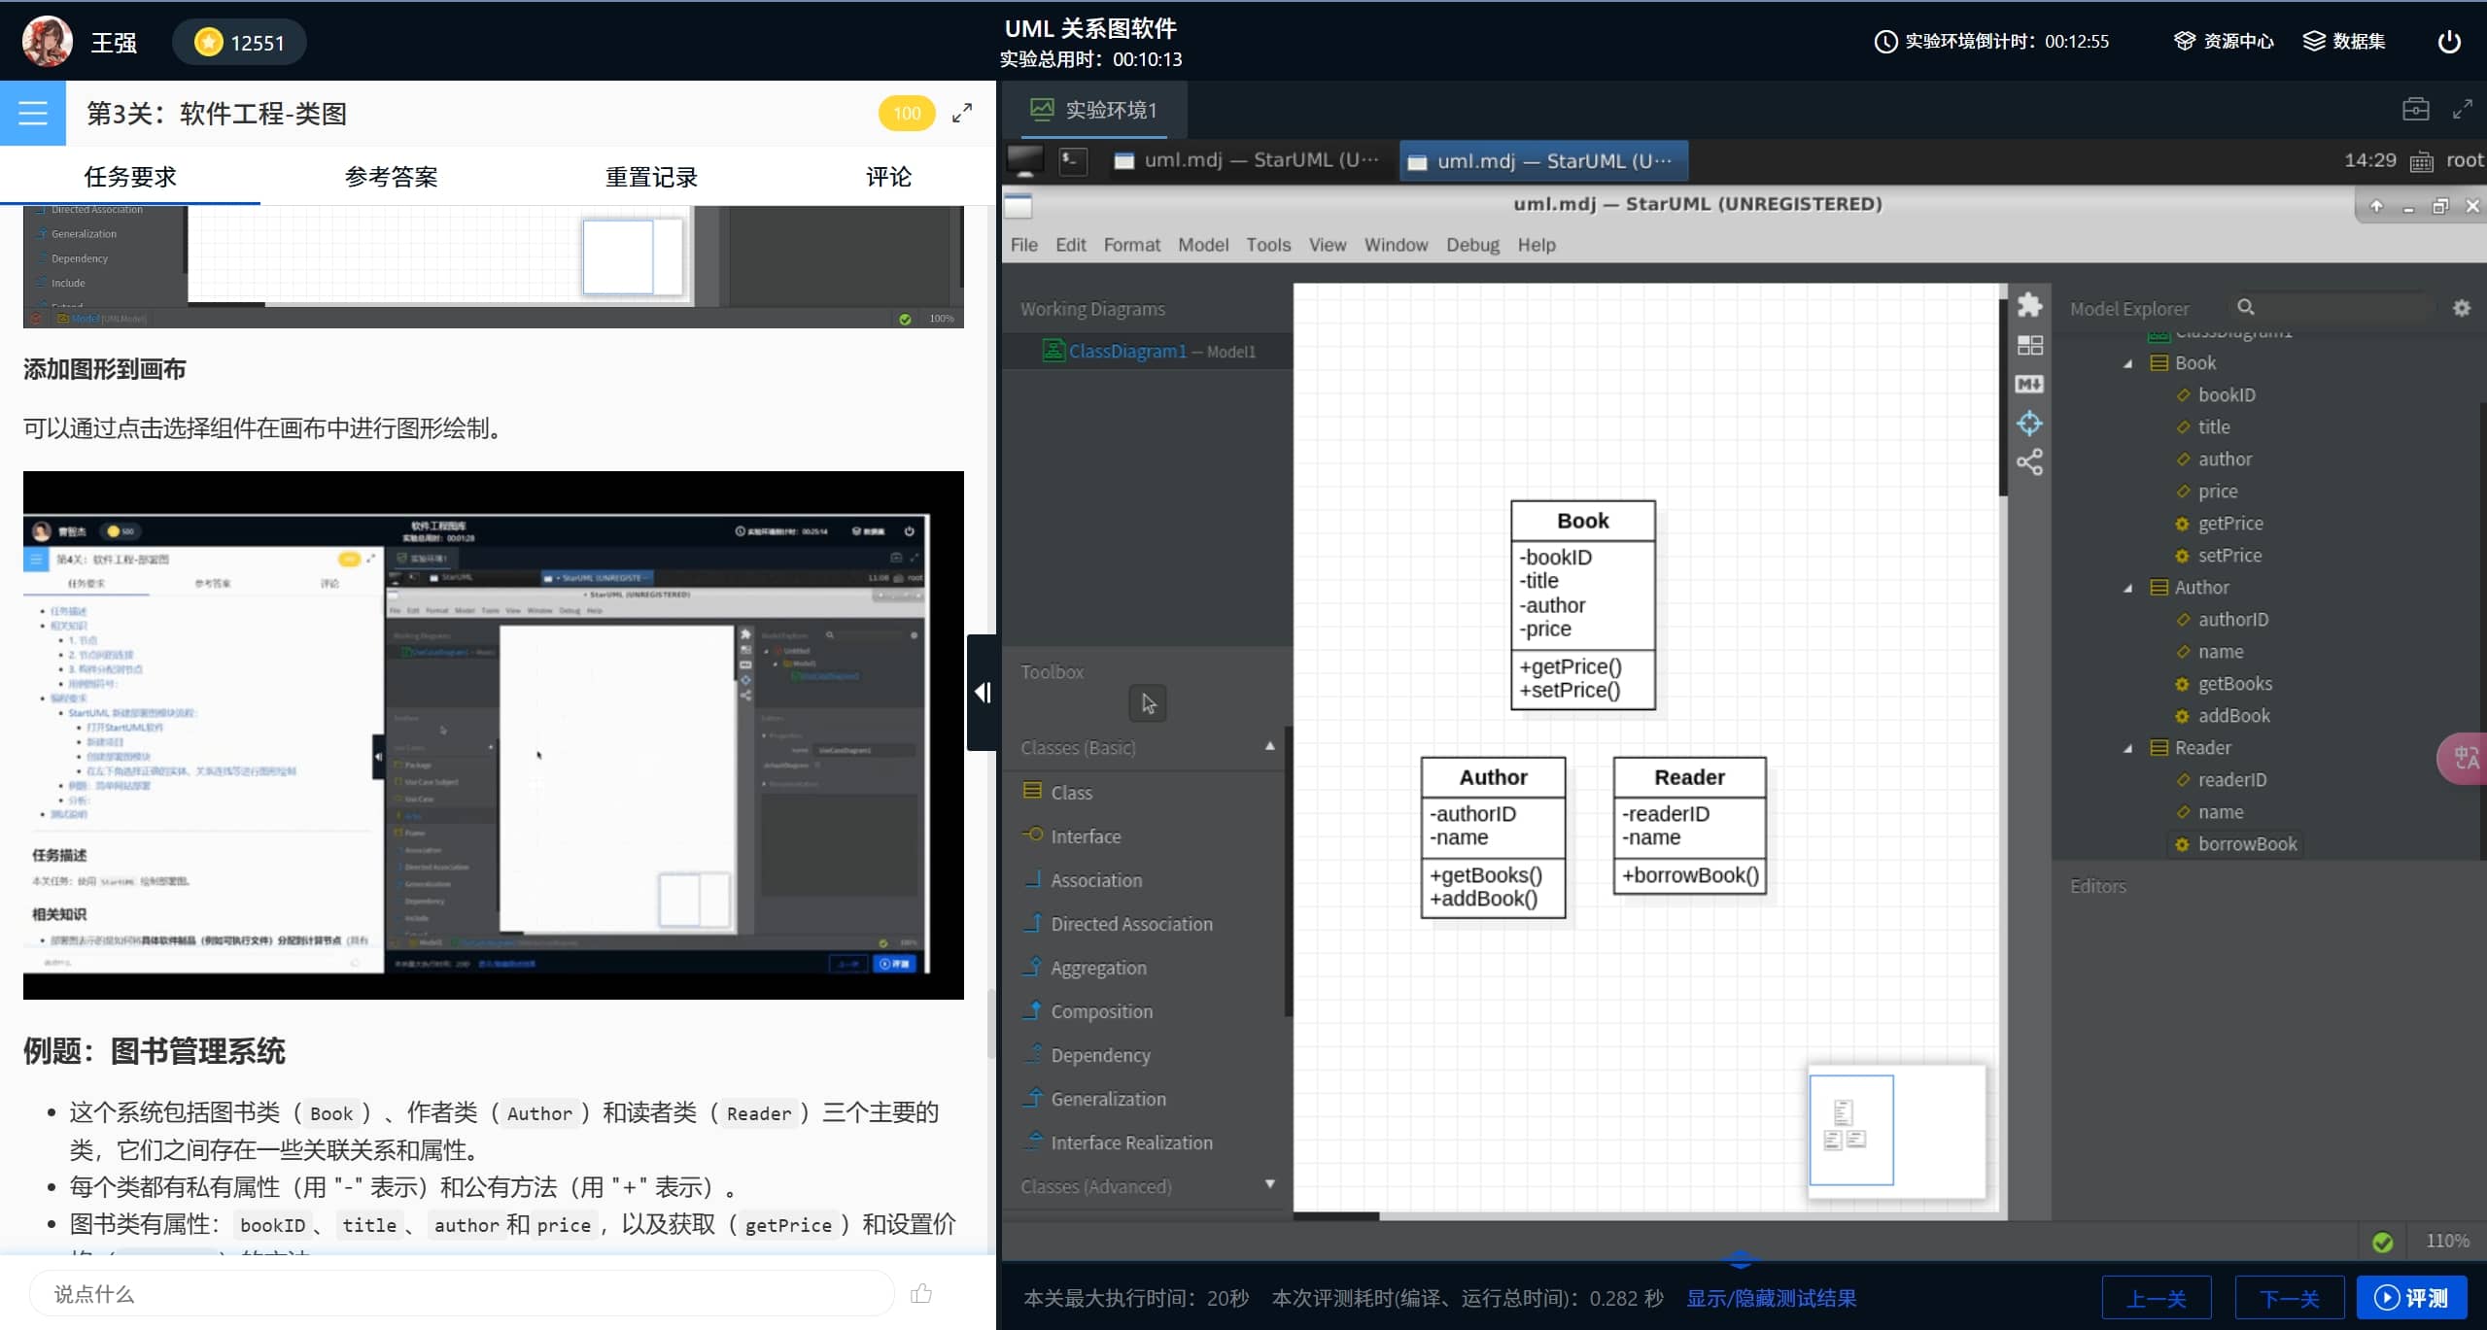Click the crosshair navigator icon
The width and height of the screenshot is (2487, 1330).
2029,423
